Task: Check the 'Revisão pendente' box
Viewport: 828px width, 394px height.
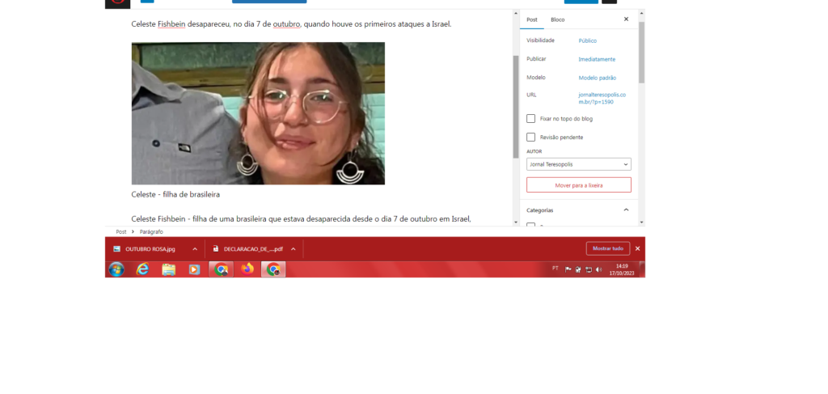Action: (531, 137)
